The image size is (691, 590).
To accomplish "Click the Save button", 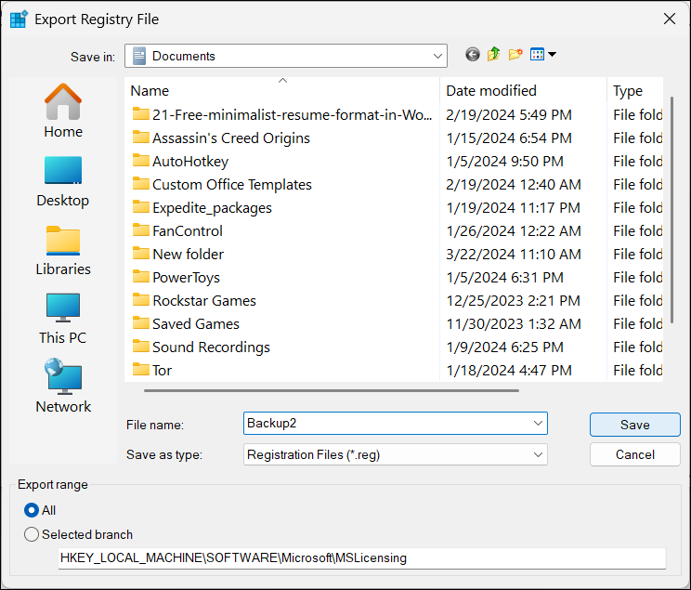I will click(x=634, y=425).
